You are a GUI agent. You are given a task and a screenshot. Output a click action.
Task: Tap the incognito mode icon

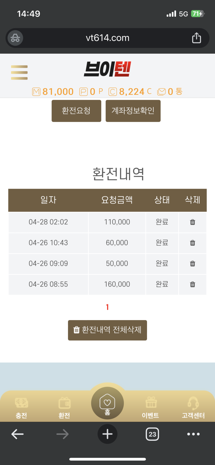[x=15, y=38]
